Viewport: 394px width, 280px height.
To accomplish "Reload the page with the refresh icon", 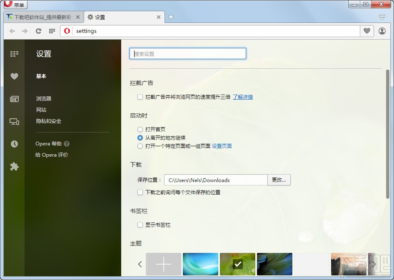I will [38, 31].
